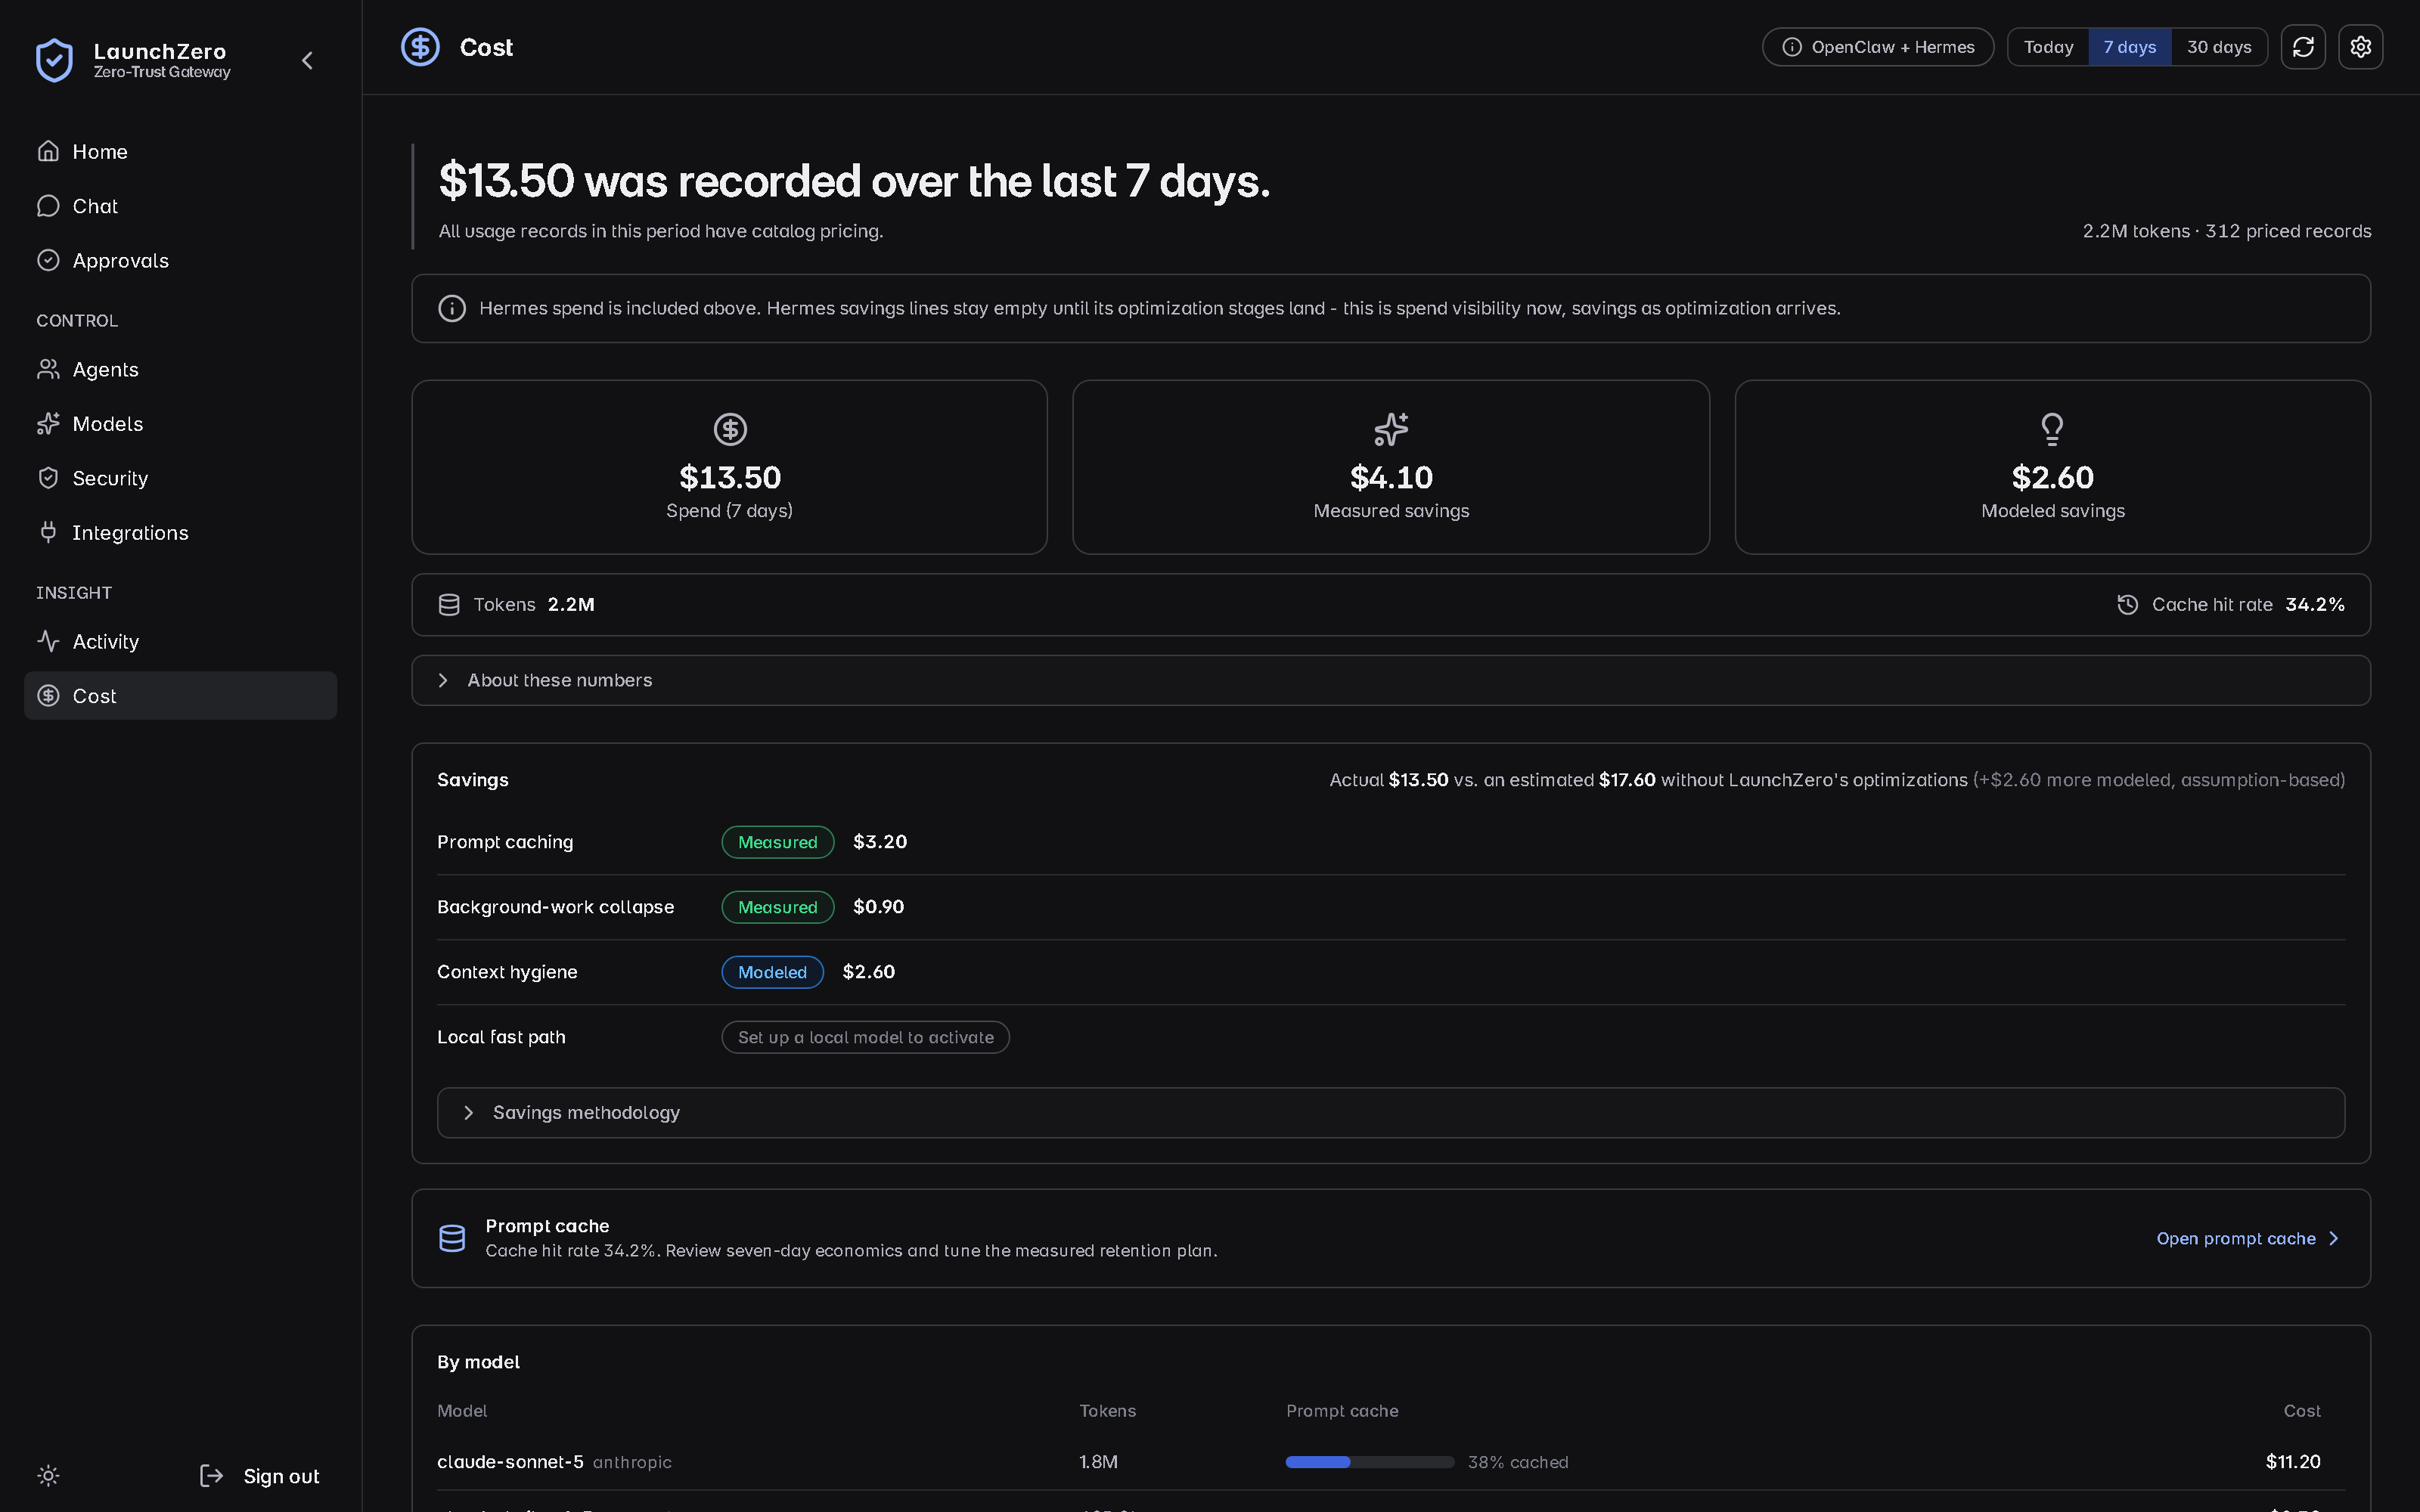The width and height of the screenshot is (2420, 1512).
Task: Select the 30 days time range
Action: (x=2219, y=47)
